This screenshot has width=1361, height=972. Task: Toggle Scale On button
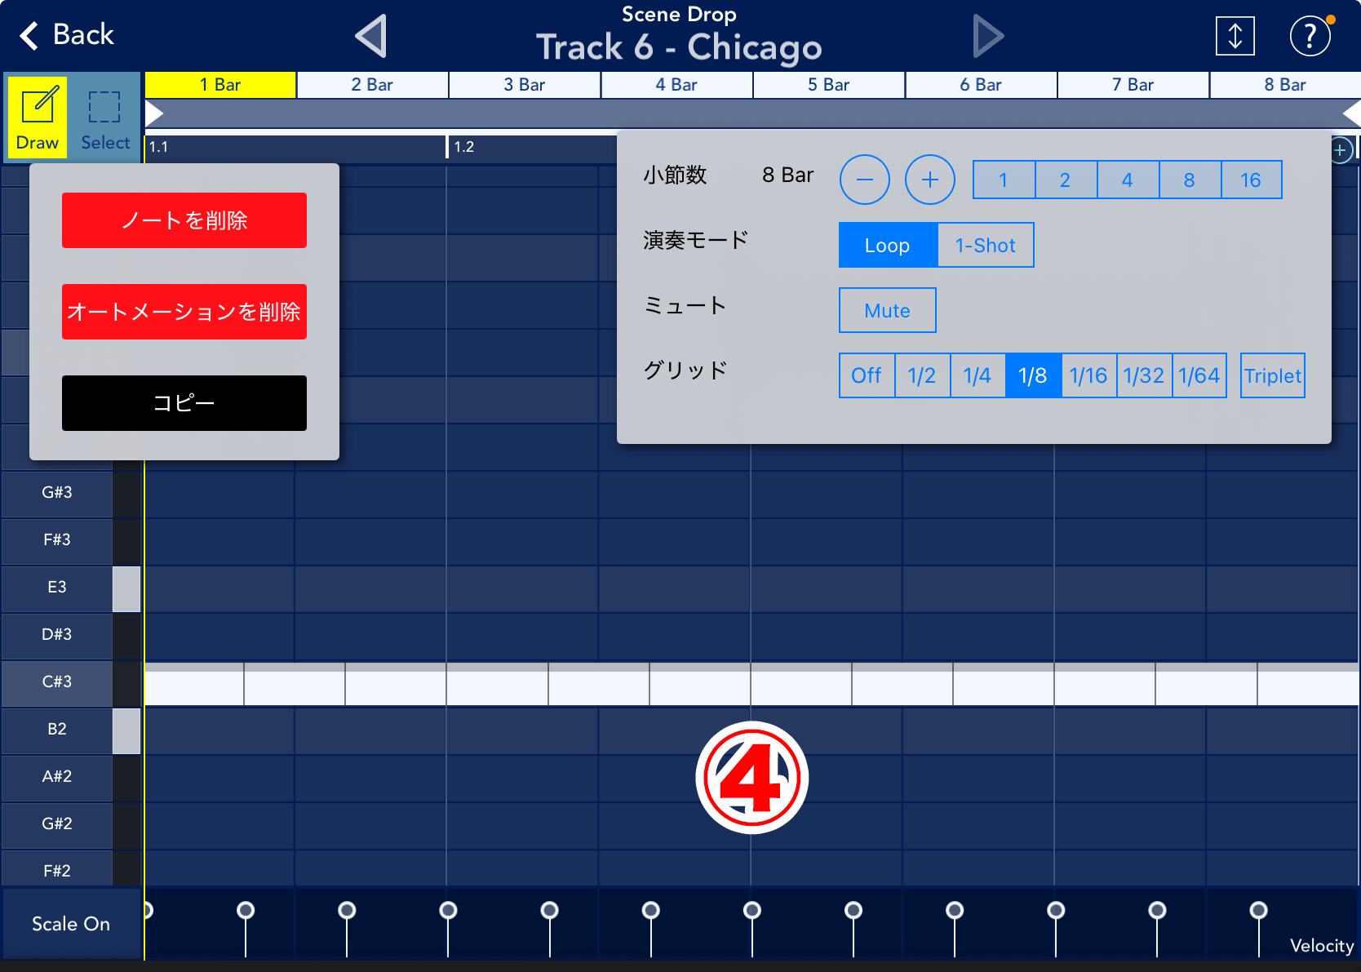(71, 924)
